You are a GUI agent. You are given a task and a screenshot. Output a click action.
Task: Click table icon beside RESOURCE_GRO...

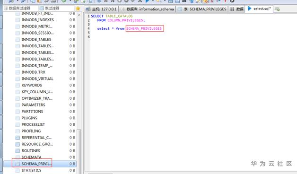(x=17, y=144)
